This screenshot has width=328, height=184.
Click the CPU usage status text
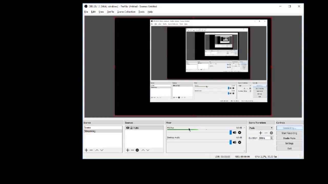266,157
